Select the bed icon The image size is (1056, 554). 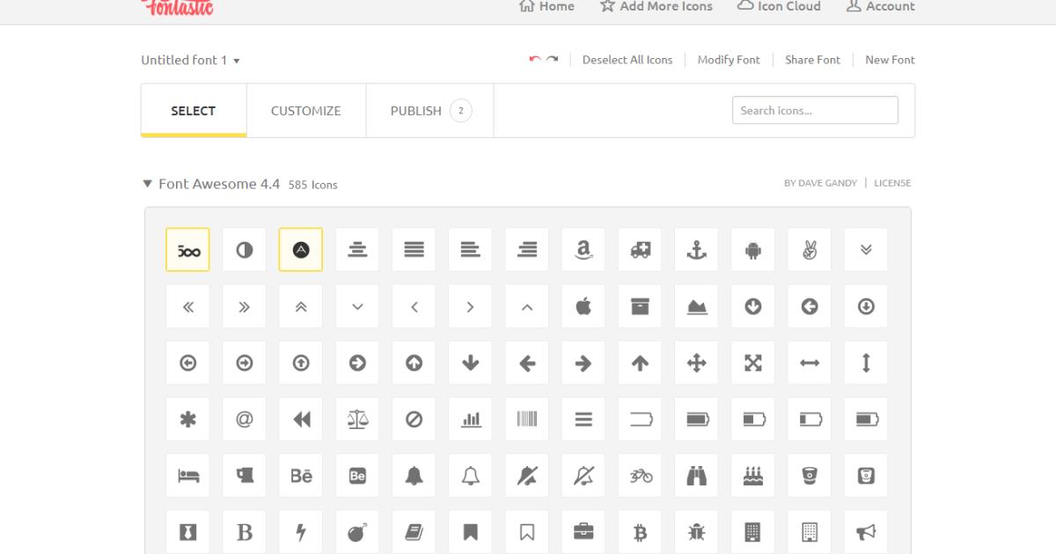click(x=188, y=476)
